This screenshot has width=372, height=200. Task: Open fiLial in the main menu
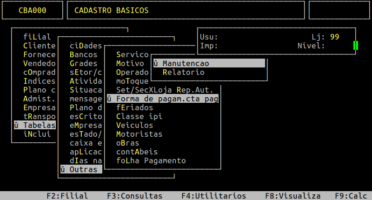click(37, 37)
